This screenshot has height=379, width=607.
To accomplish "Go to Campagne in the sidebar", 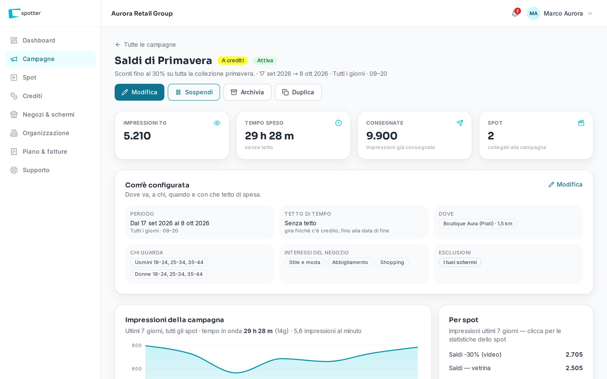I will click(x=50, y=59).
